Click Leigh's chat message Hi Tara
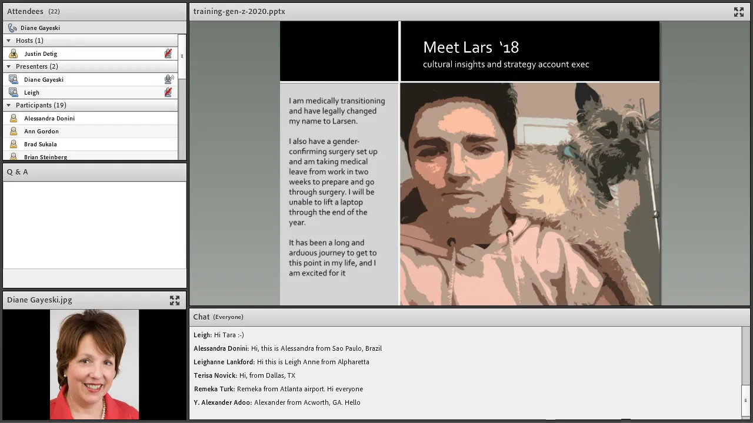 click(x=219, y=335)
